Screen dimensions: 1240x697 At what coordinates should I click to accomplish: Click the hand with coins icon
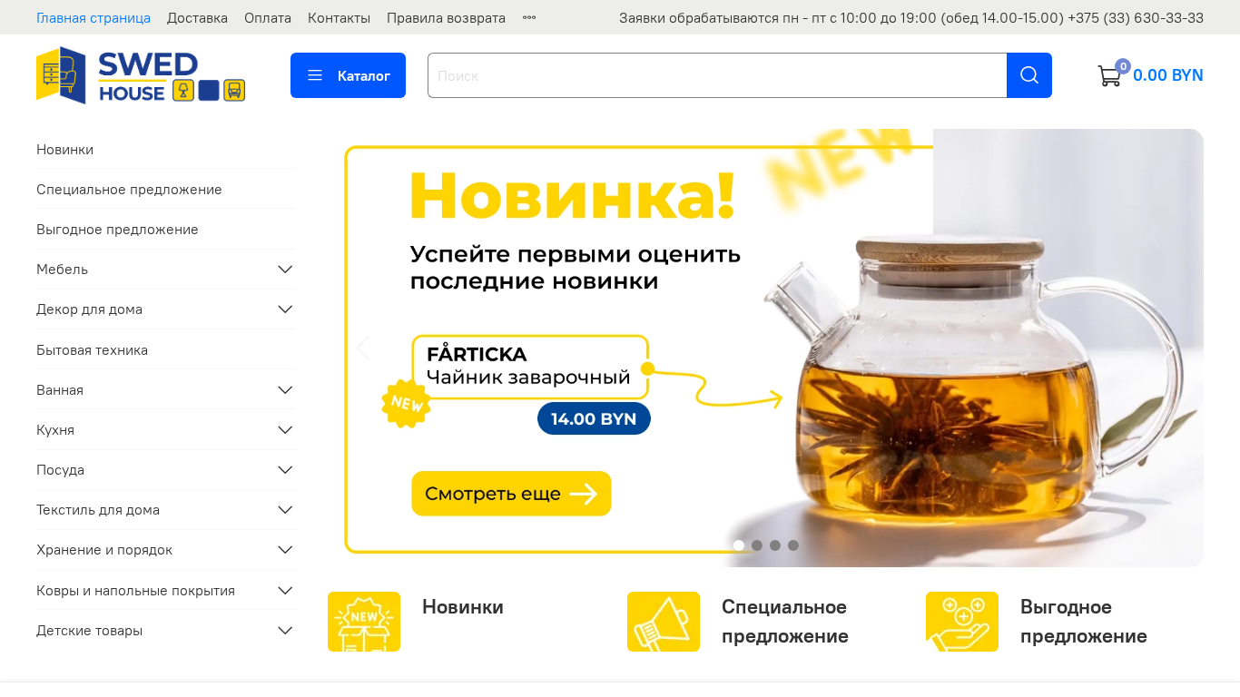pyautogui.click(x=962, y=622)
